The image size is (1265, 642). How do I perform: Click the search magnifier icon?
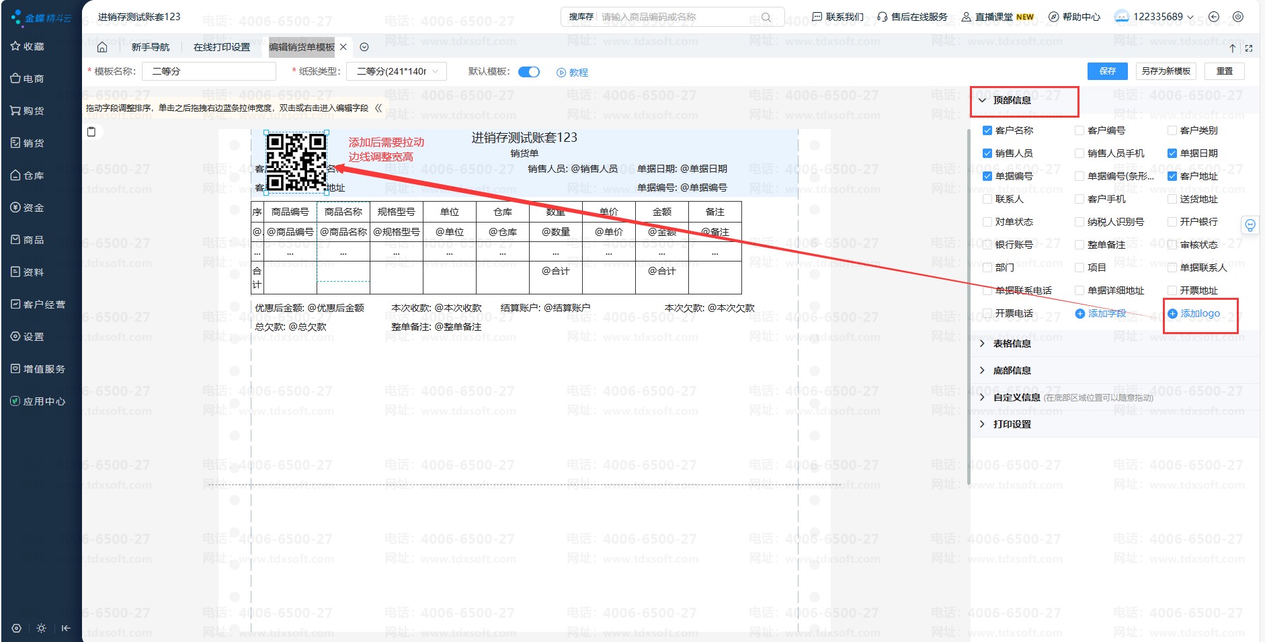coord(766,17)
